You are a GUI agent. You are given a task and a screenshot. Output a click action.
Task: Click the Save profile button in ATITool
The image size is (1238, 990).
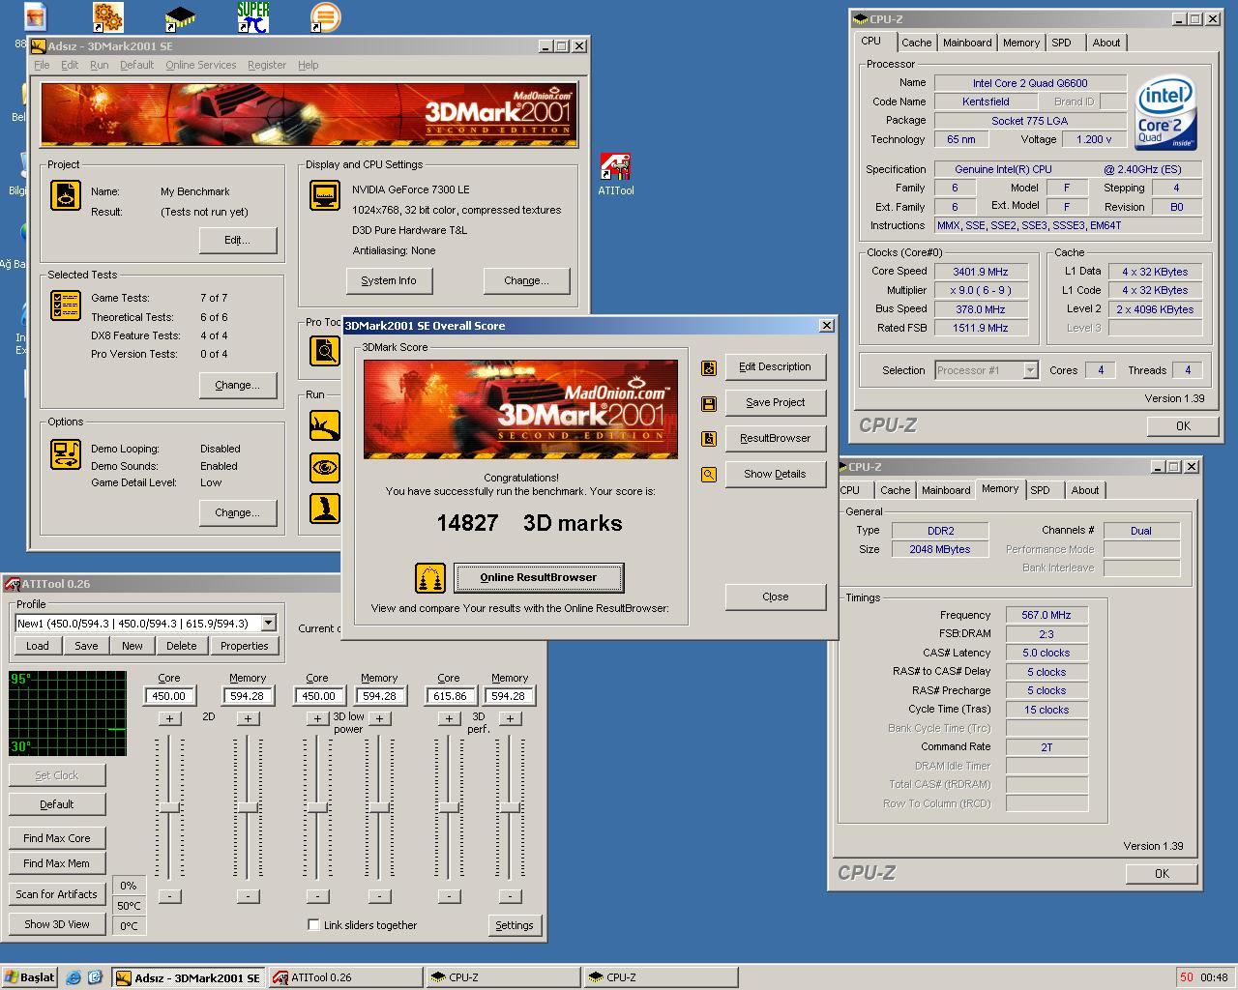(x=86, y=646)
